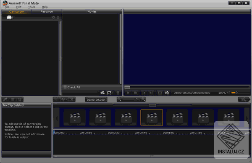Click the import options icon in Movies panel
The height and width of the screenshot is (163, 252).
(x=109, y=93)
